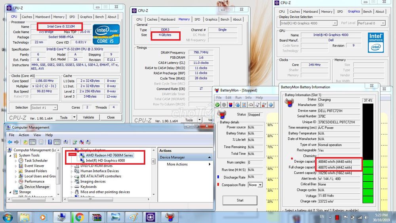Click the Num samples field in BatteryMon

(x=255, y=163)
